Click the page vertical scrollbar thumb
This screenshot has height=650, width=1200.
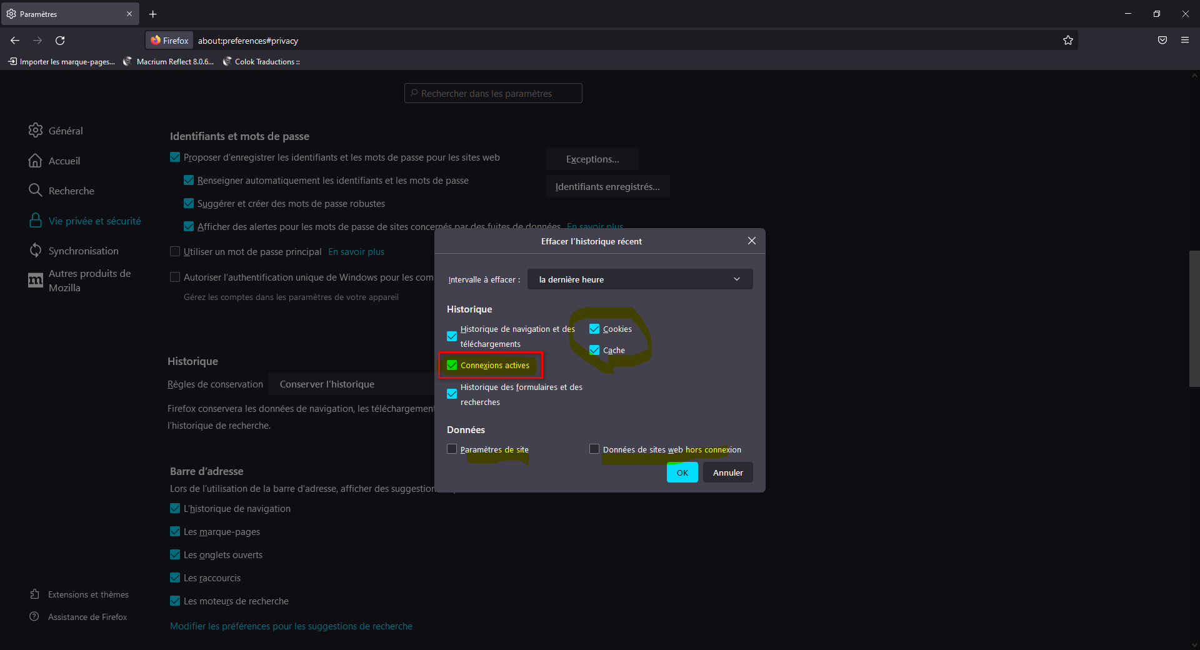pyautogui.click(x=1194, y=319)
